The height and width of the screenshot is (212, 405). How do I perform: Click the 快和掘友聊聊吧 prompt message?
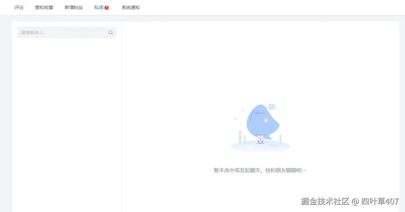284,170
